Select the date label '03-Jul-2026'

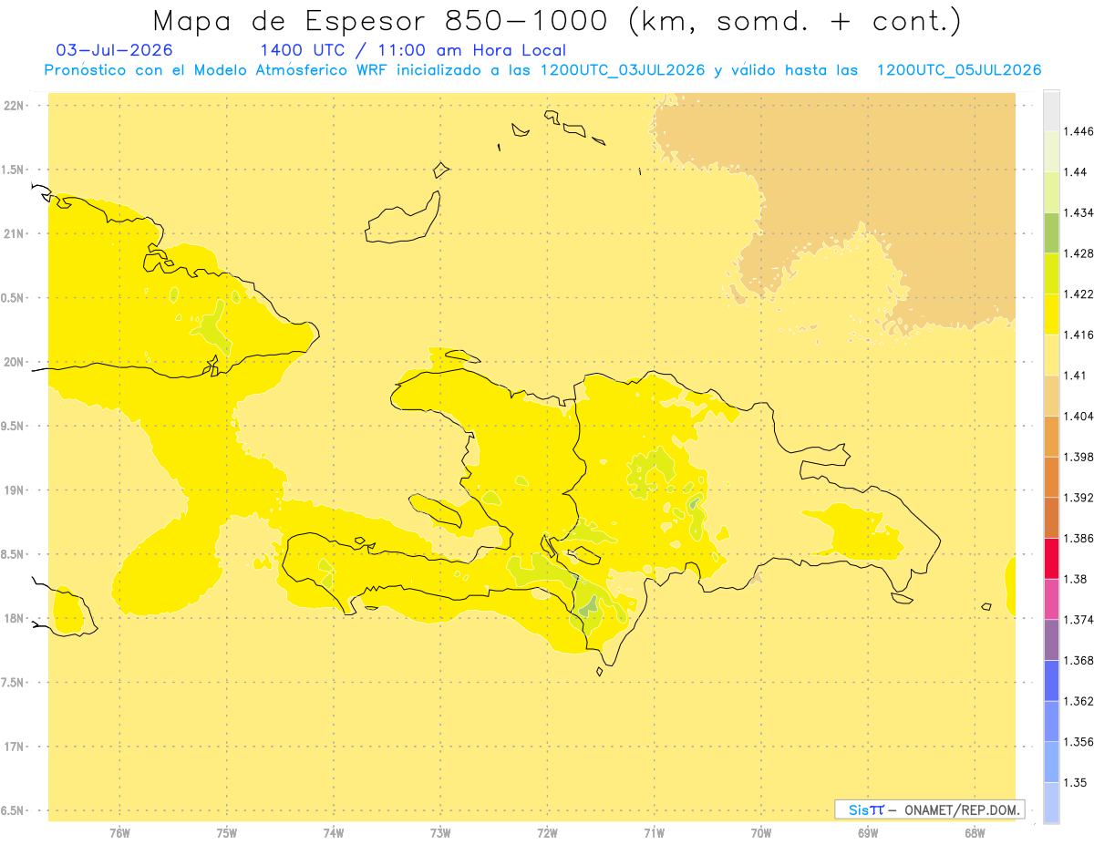(x=114, y=50)
